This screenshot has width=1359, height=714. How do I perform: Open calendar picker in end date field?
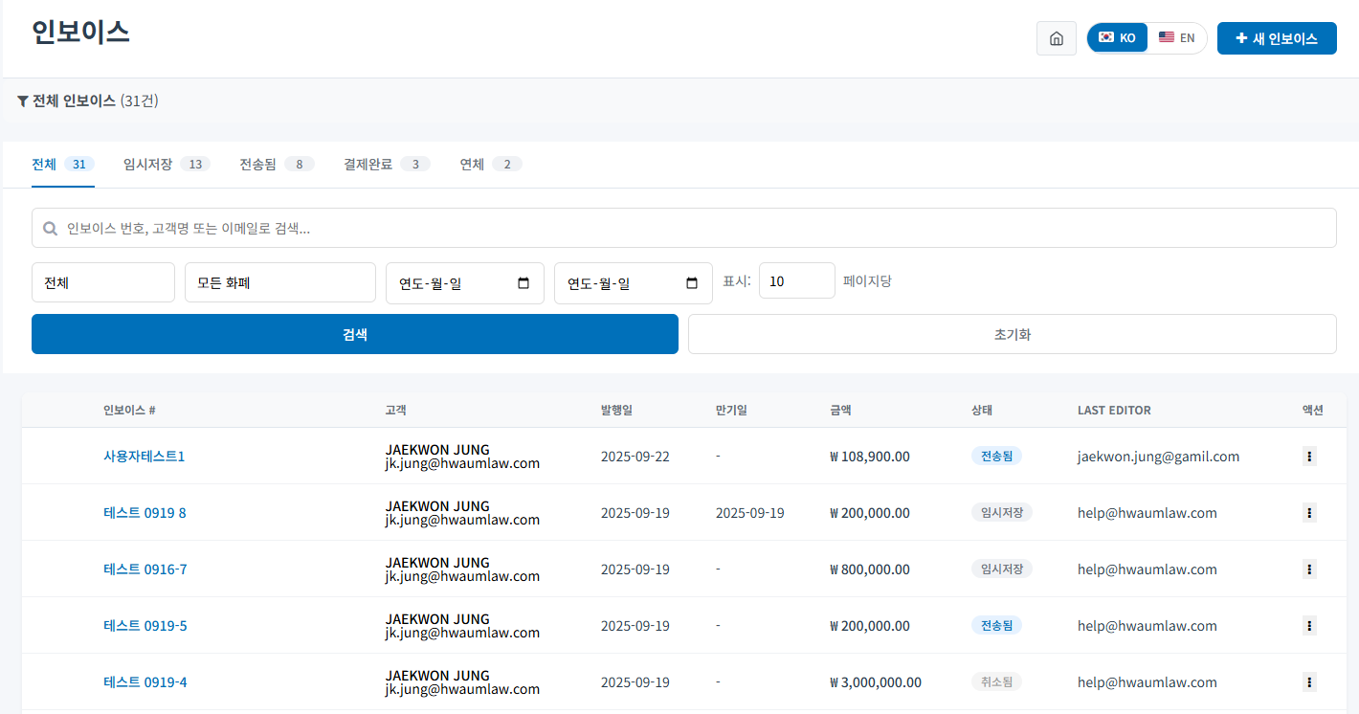(x=692, y=283)
